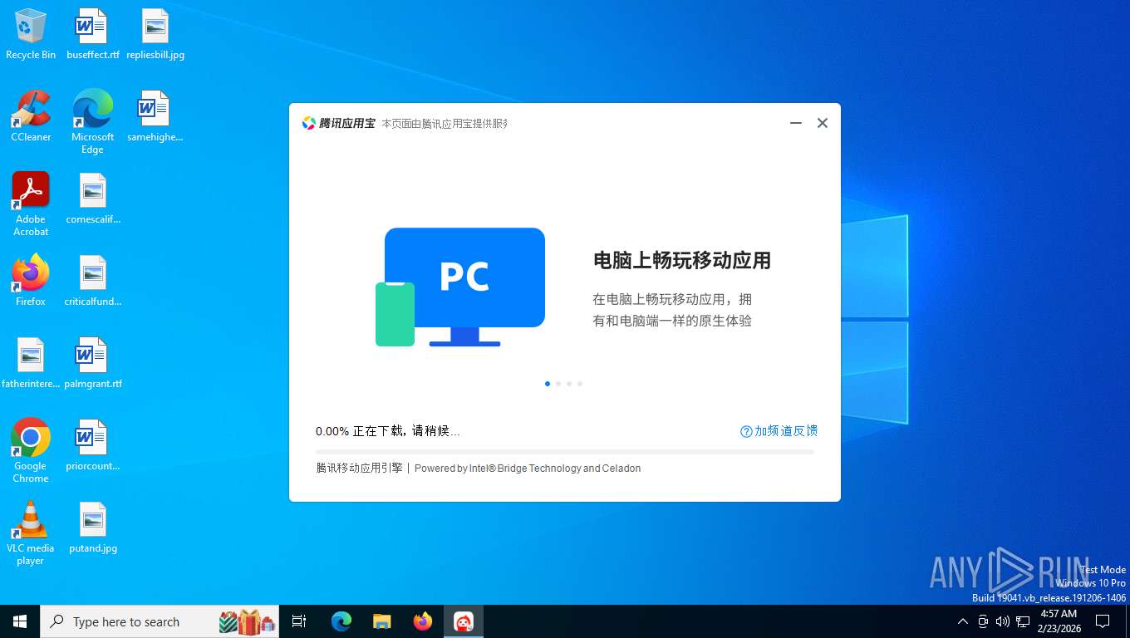Viewport: 1130px width, 638px height.
Task: Open Firefox from the taskbar
Action: tap(423, 621)
